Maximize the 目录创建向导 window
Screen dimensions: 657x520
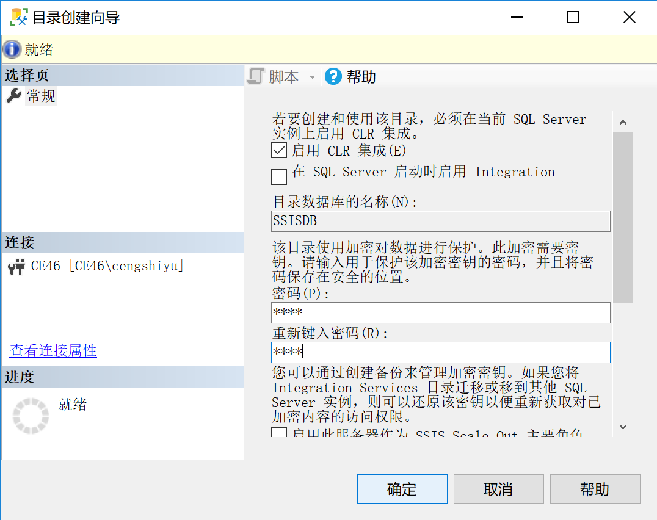tap(572, 17)
